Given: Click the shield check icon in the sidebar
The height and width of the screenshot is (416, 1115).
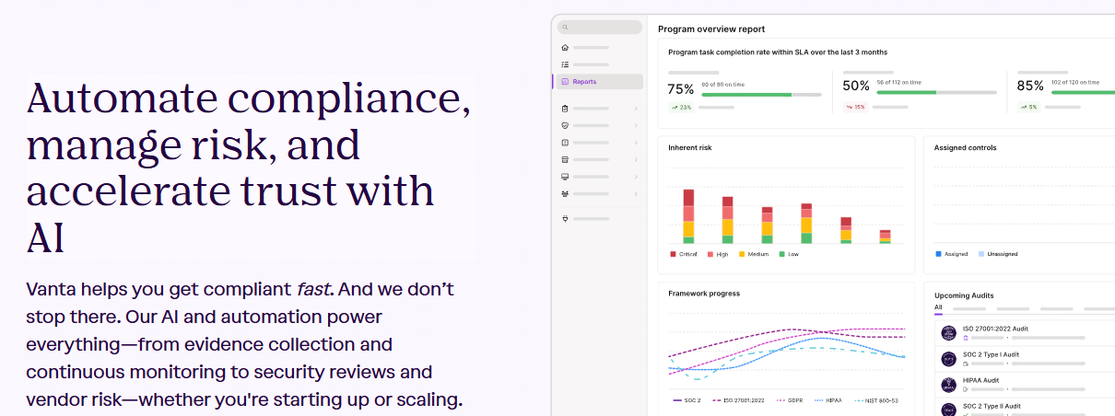Looking at the screenshot, I should pyautogui.click(x=565, y=125).
